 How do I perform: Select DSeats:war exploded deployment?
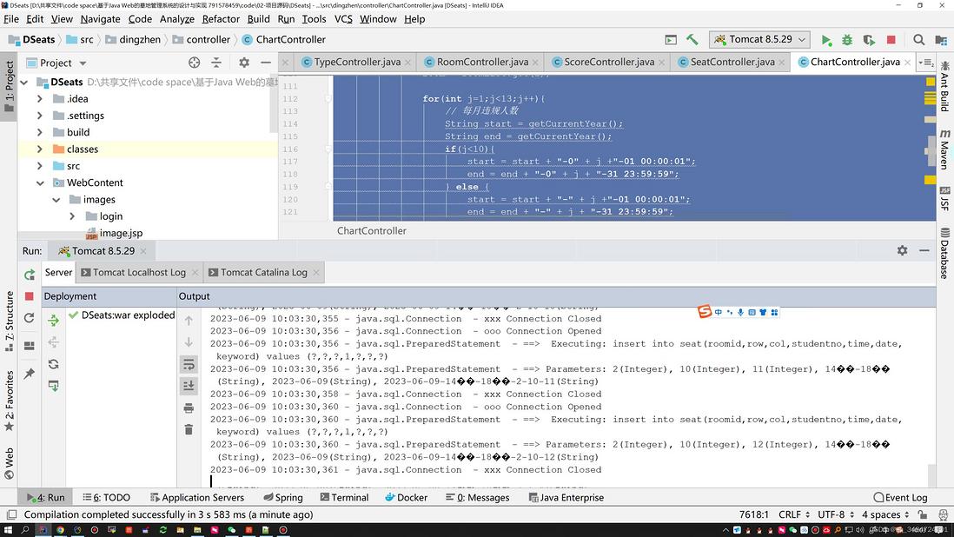tap(121, 315)
